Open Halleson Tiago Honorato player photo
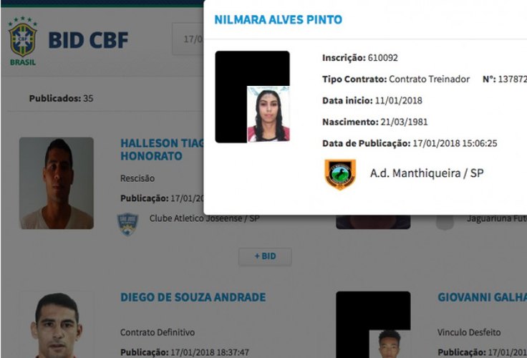Image resolution: width=527 pixels, height=358 pixels. point(57,183)
